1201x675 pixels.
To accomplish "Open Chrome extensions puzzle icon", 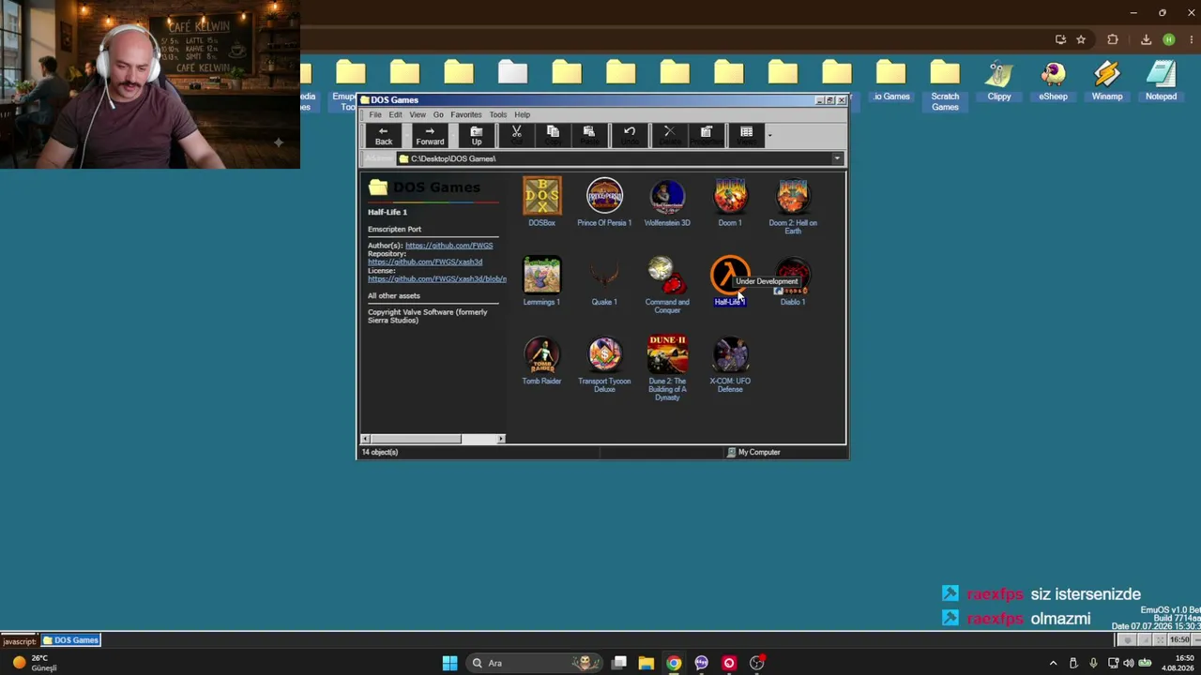I will (x=1113, y=39).
